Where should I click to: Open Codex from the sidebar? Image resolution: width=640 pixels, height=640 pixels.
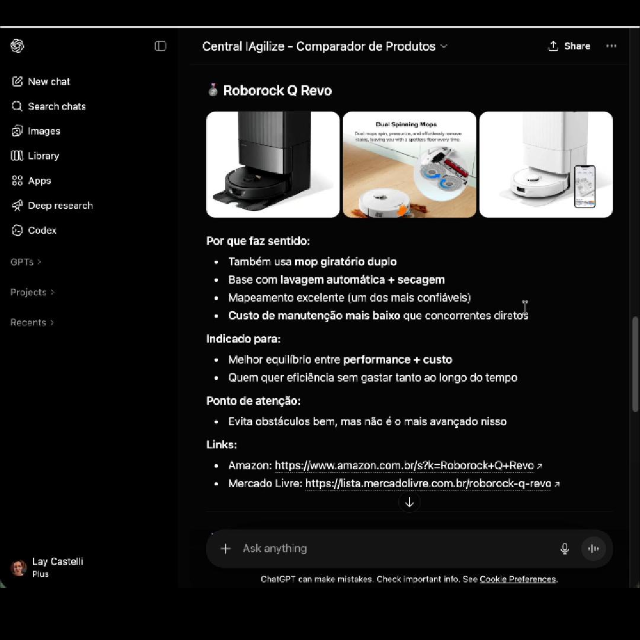pyautogui.click(x=34, y=230)
